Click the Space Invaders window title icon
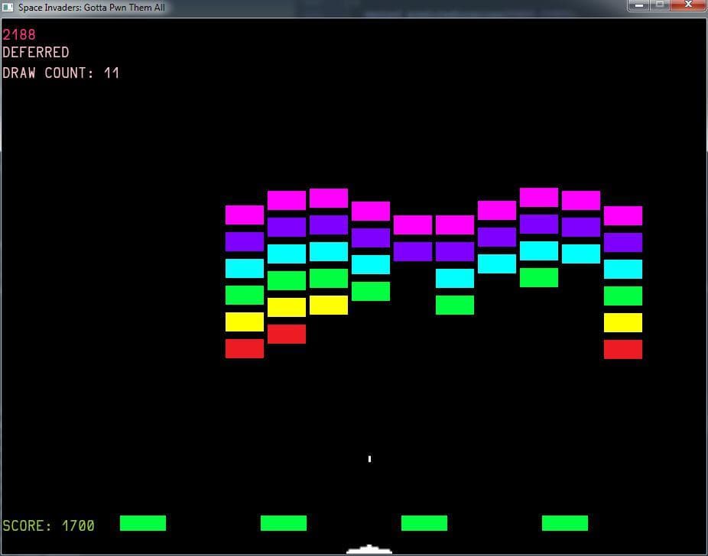708x556 pixels. pos(8,7)
